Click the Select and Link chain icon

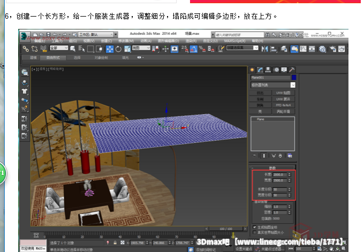click(26, 49)
